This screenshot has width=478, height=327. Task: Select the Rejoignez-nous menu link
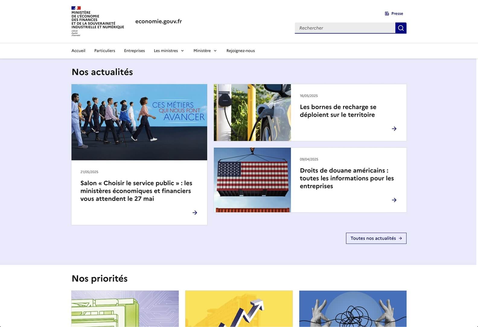point(241,51)
